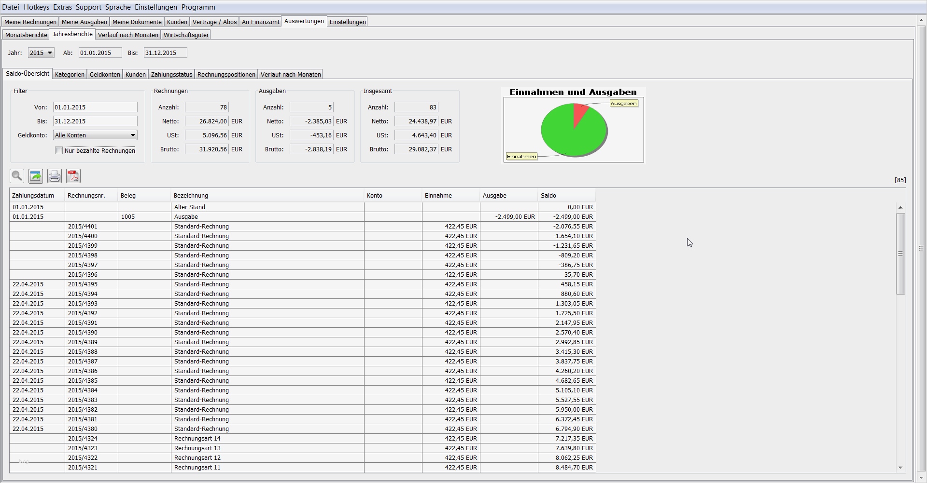Select invoice row 2015/4395
This screenshot has height=483, width=927.
tap(83, 284)
